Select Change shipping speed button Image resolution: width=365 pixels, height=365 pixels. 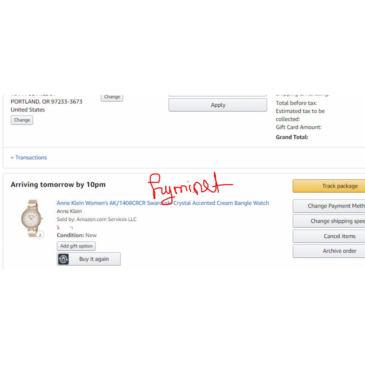329,221
